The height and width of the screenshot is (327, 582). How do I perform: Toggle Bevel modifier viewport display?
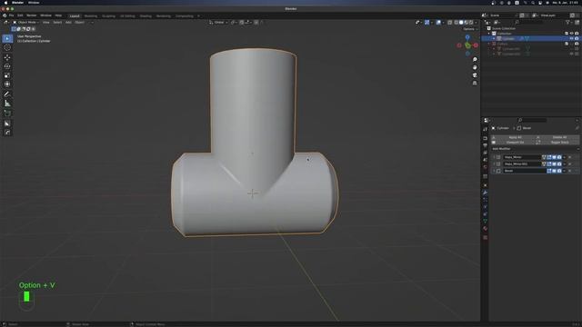click(x=554, y=171)
